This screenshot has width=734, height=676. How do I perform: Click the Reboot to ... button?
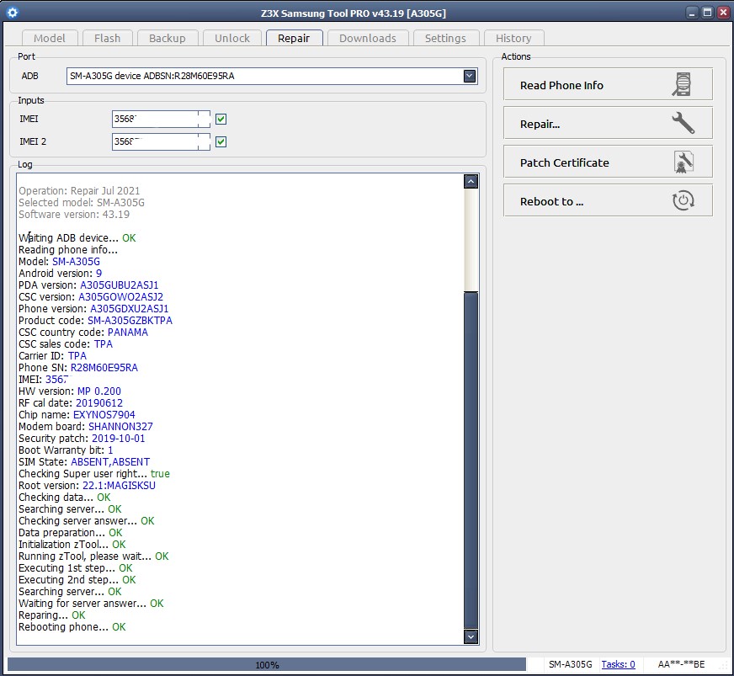(608, 200)
